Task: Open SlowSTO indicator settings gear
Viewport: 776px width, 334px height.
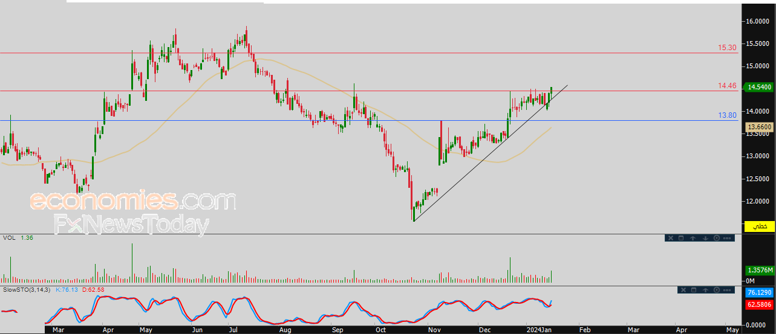Action: [x=717, y=290]
